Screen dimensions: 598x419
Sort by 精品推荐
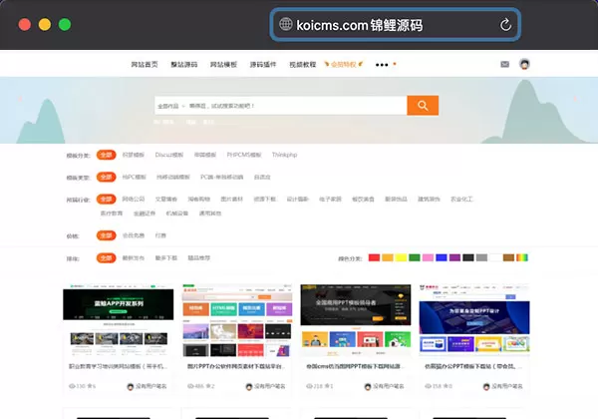[x=199, y=258]
